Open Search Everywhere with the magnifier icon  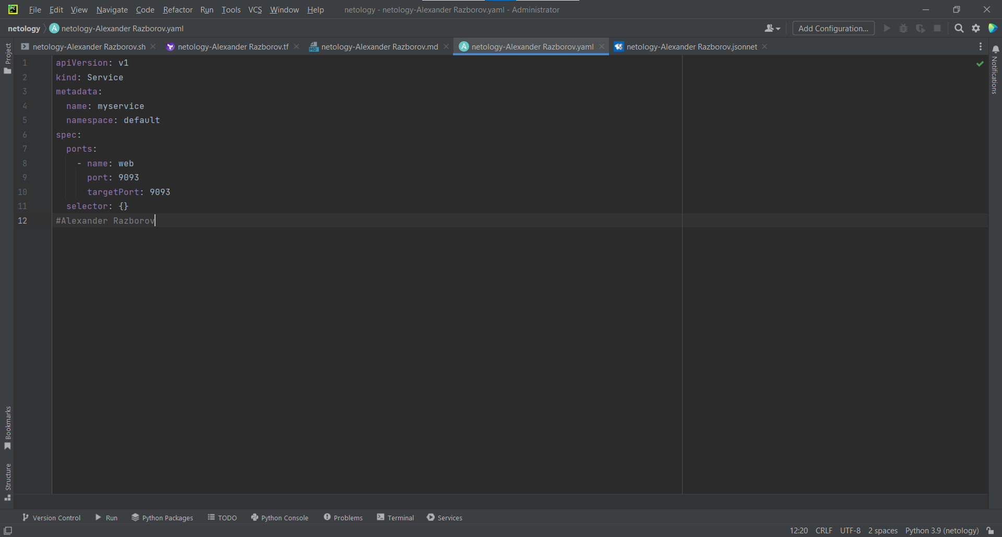tap(959, 28)
